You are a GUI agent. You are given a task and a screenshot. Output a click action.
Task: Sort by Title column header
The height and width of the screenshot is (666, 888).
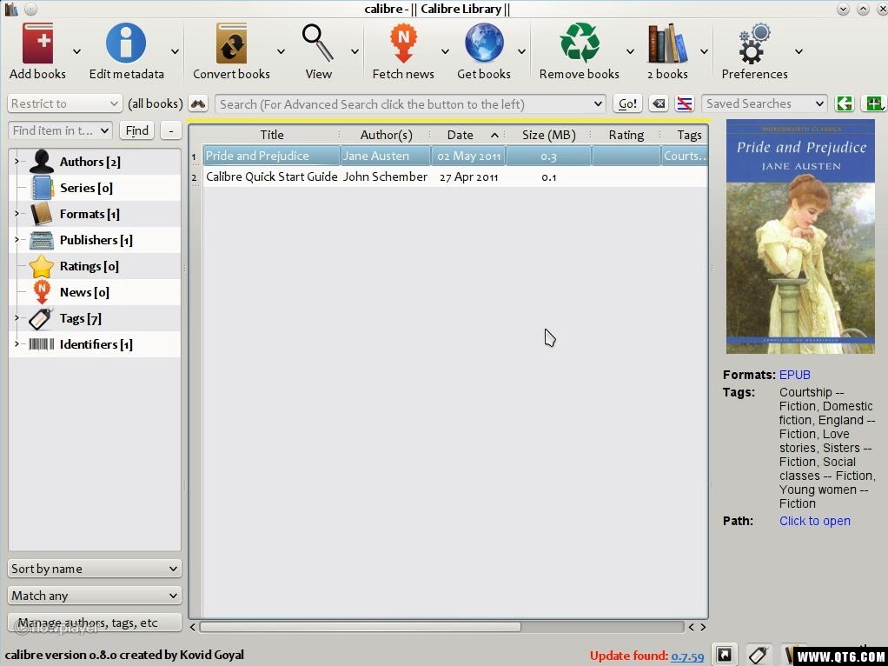[271, 135]
